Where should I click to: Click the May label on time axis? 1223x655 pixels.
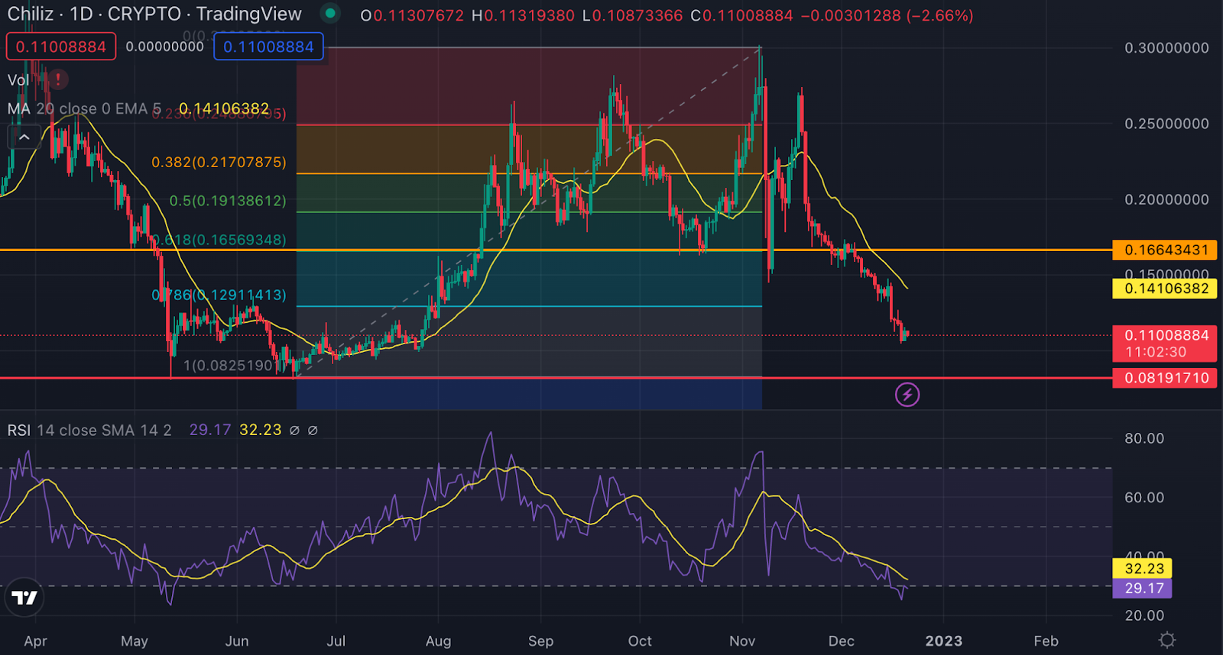pyautogui.click(x=135, y=641)
